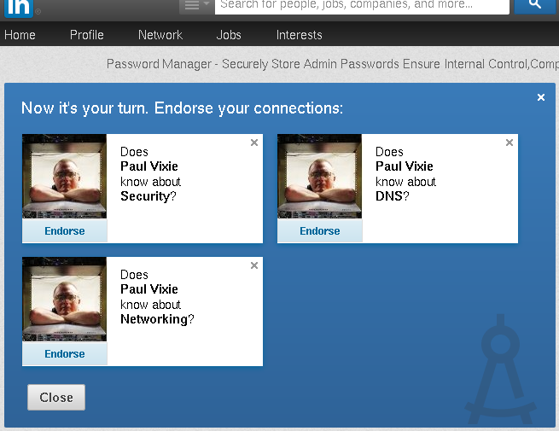The height and width of the screenshot is (431, 559).
Task: Dismiss the Networking endorsement card
Action: tap(254, 265)
